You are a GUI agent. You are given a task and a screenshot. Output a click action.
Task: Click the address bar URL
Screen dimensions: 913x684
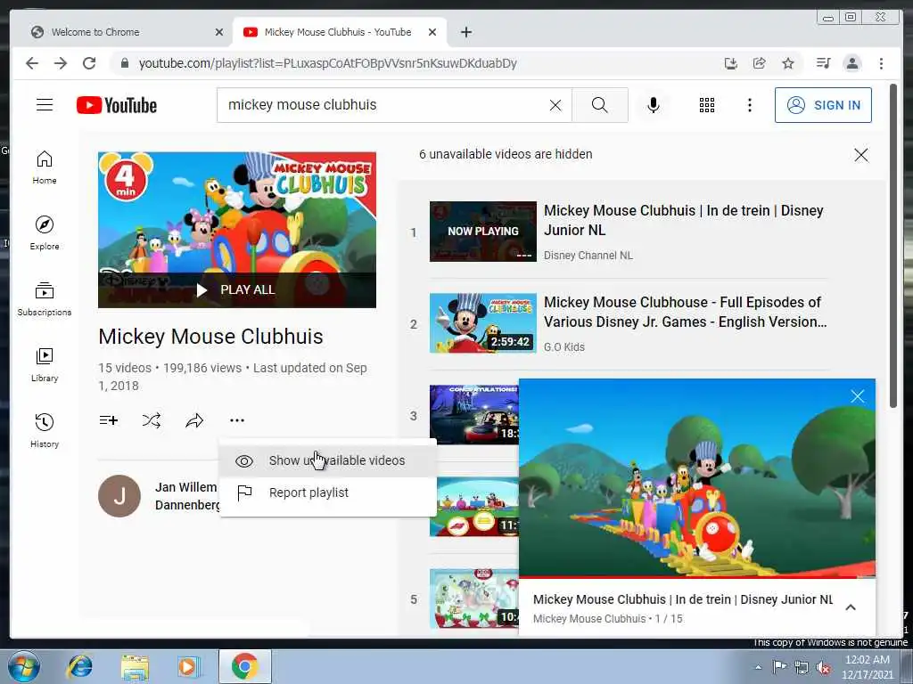point(328,63)
